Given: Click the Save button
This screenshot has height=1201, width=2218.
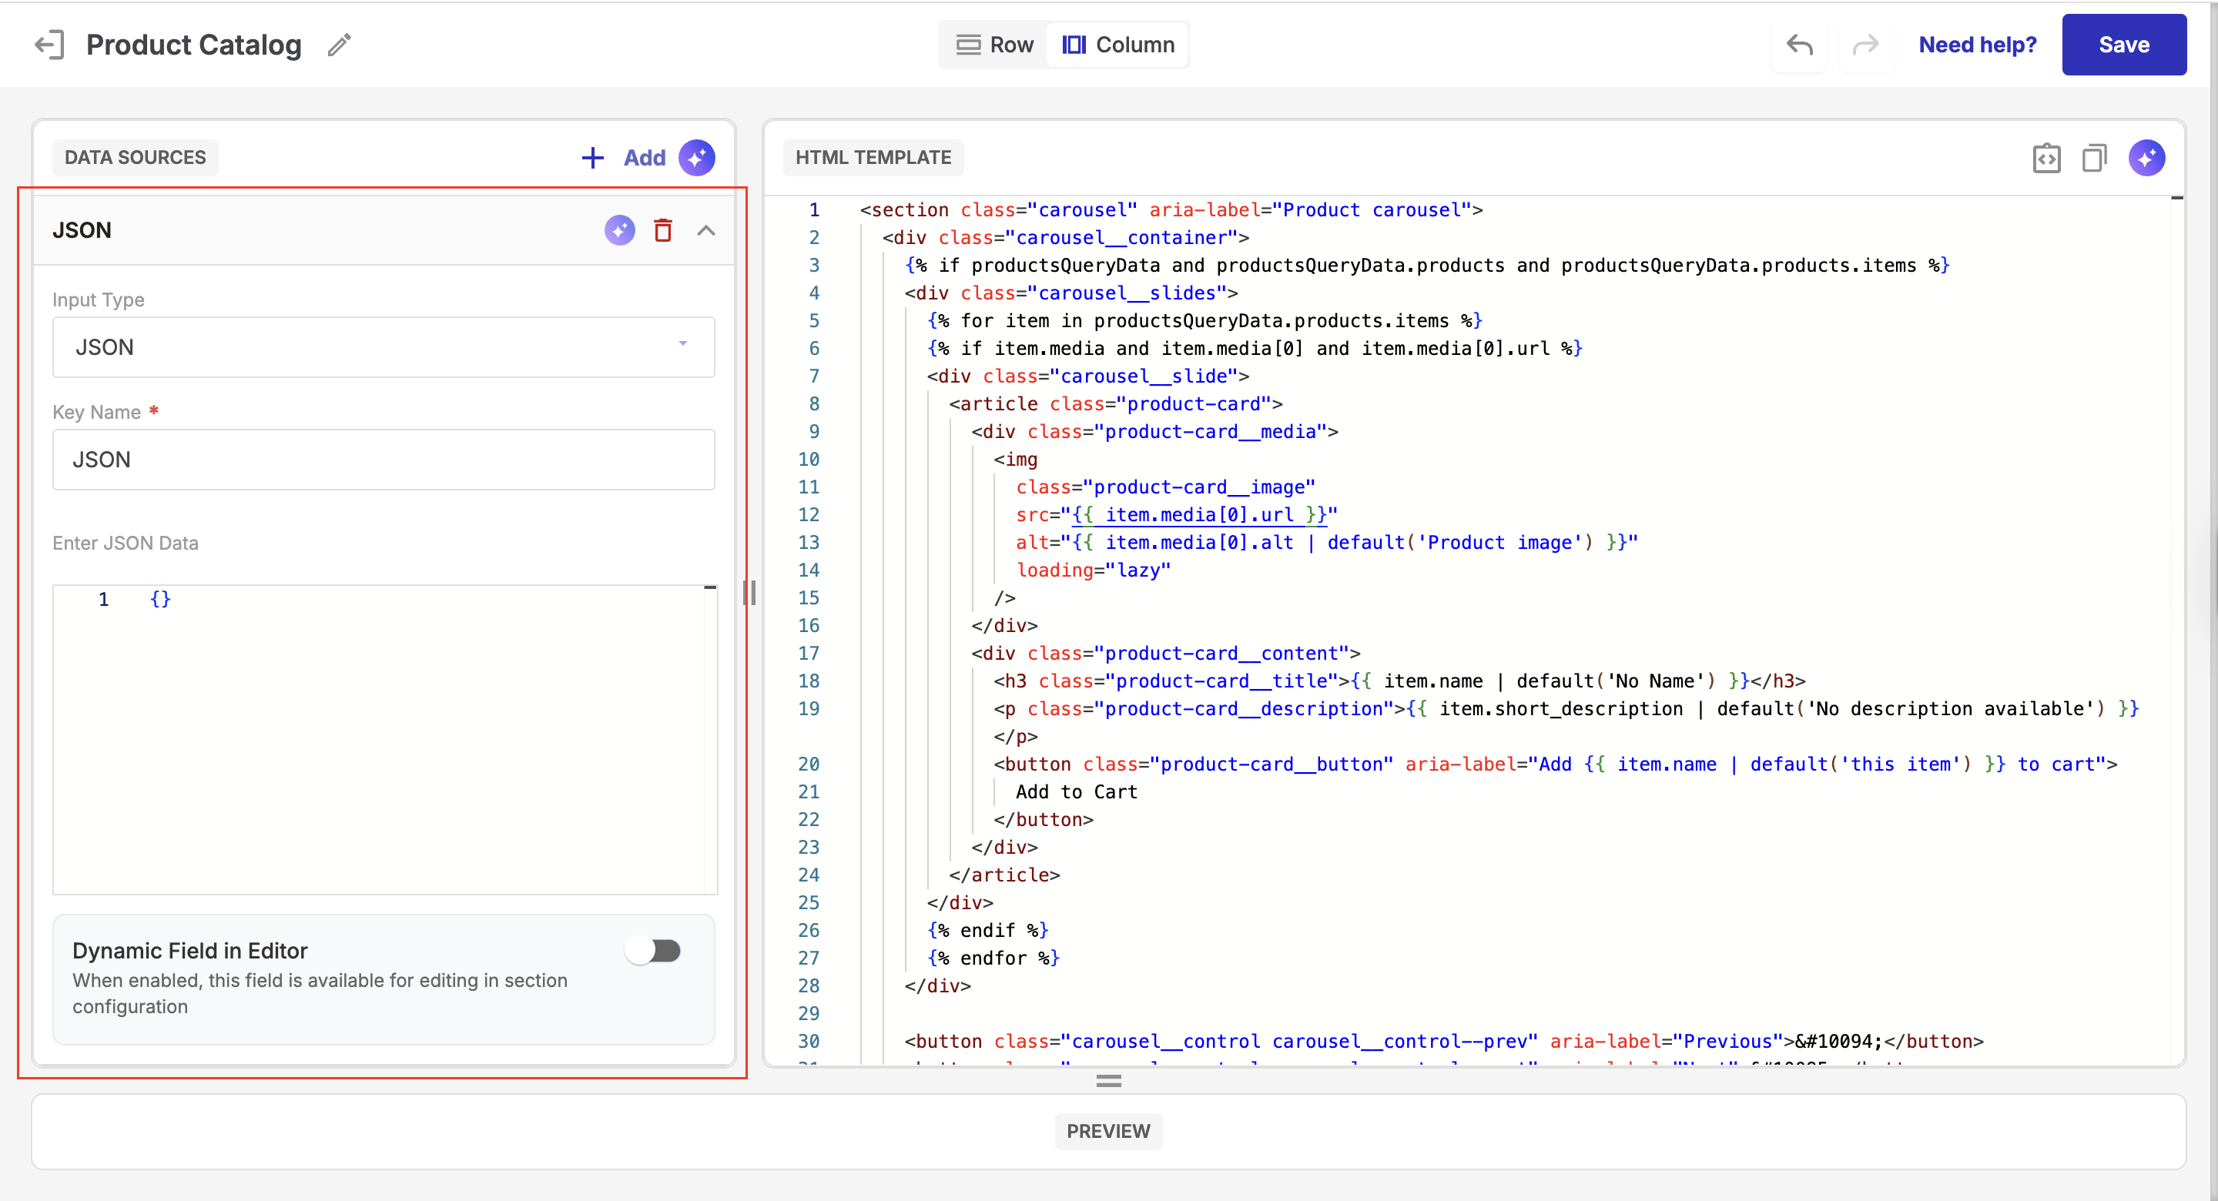Looking at the screenshot, I should click(2123, 45).
